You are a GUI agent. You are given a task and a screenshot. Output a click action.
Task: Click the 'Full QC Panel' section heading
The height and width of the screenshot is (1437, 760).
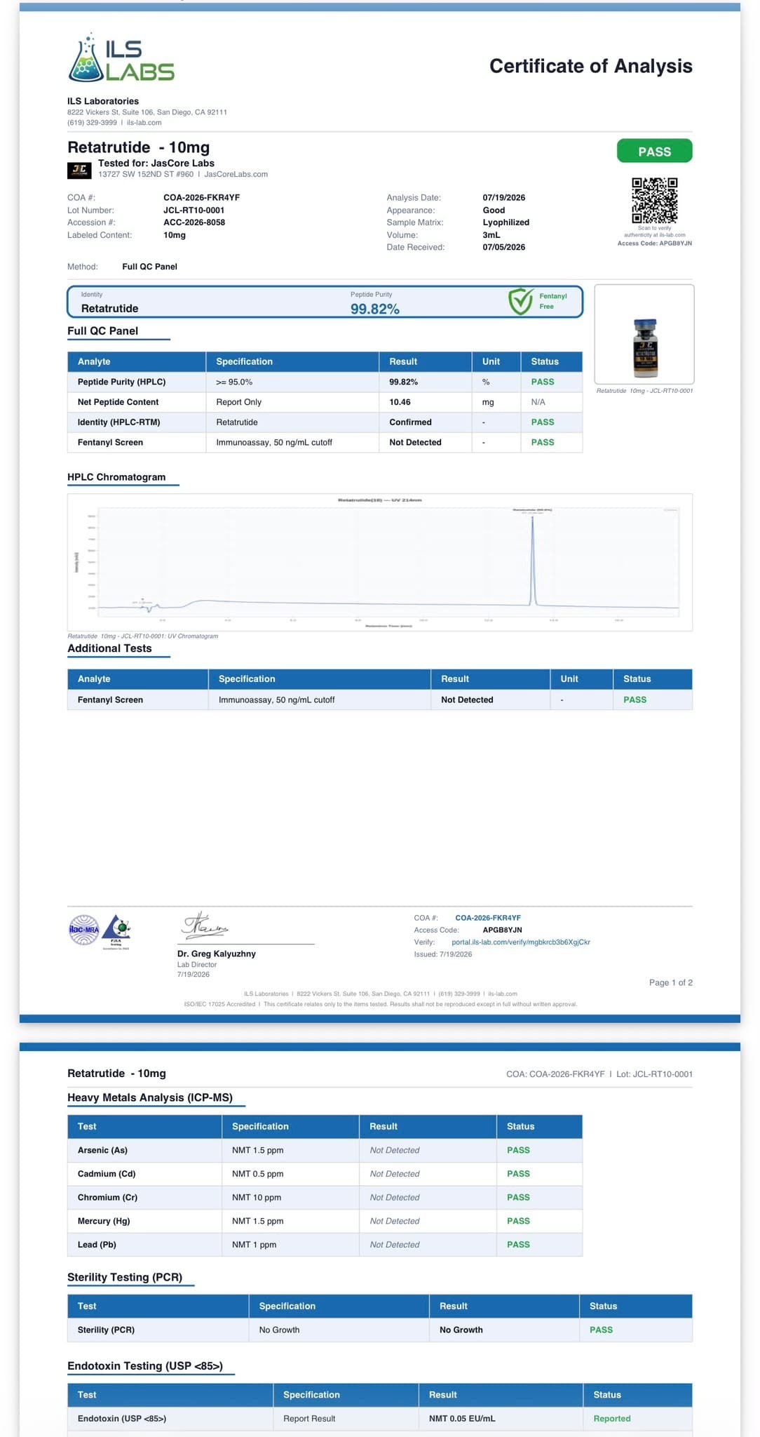pos(102,331)
